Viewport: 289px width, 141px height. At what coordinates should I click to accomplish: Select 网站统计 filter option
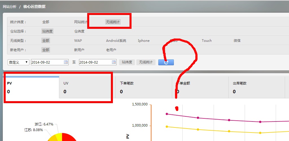[81, 22]
